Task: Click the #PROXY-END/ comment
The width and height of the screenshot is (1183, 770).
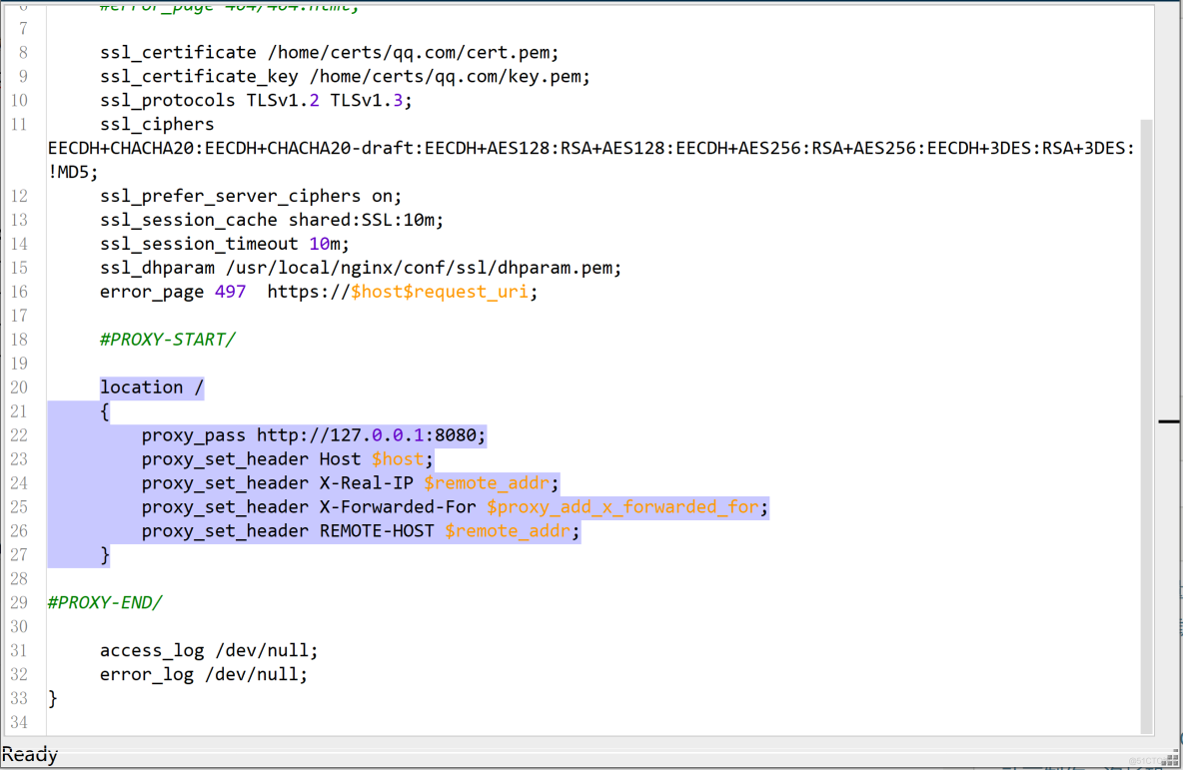Action: coord(105,603)
